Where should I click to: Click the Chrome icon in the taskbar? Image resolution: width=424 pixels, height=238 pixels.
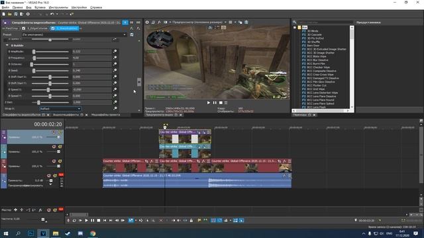pos(93,233)
